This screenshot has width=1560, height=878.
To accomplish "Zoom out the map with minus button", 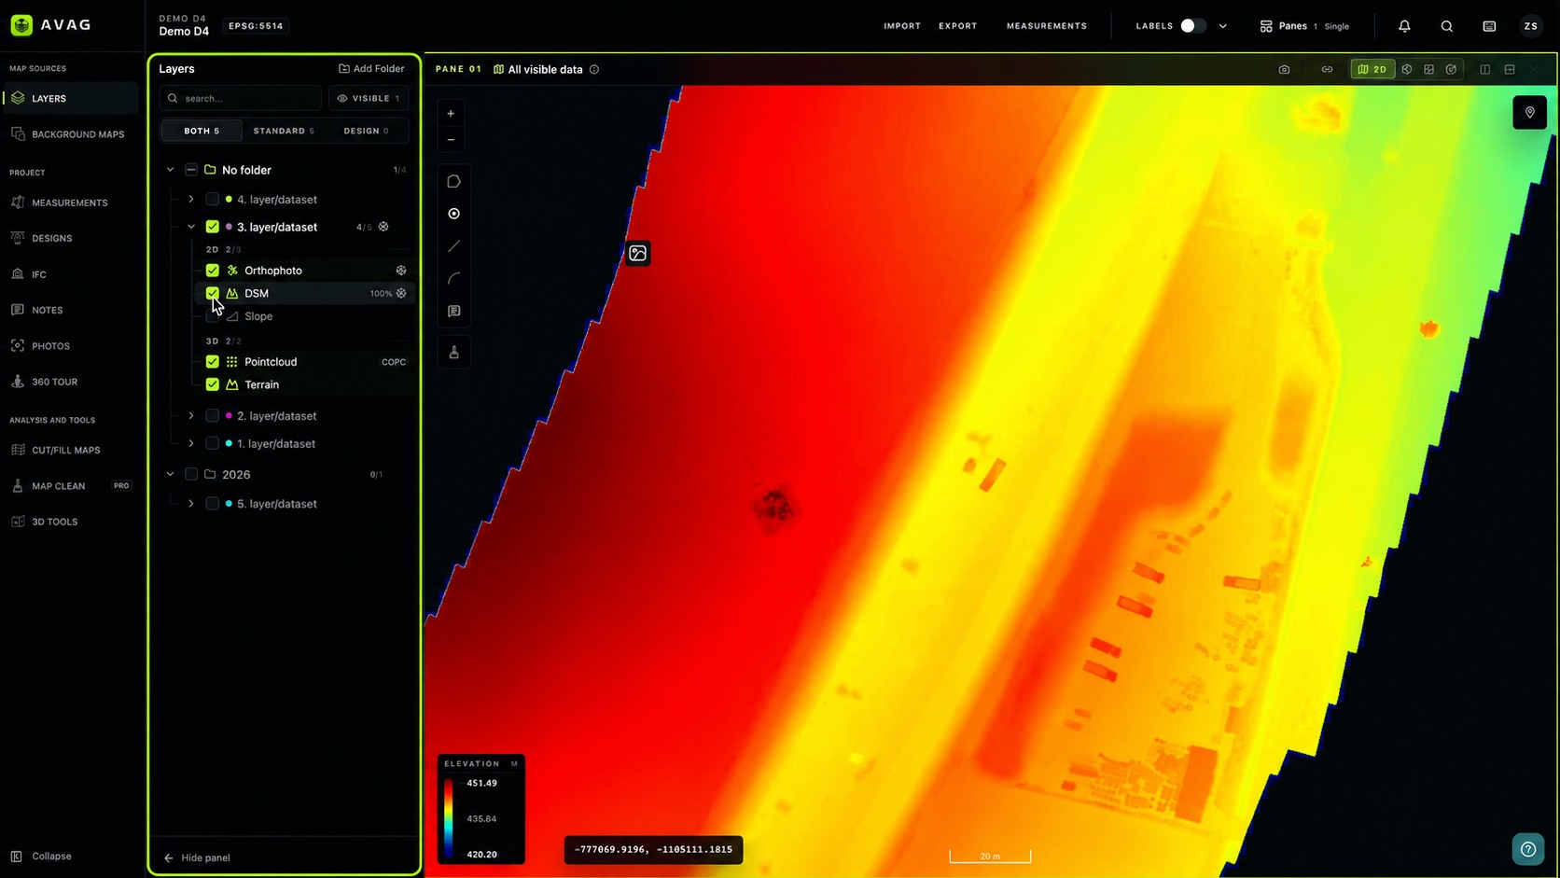I will pos(451,140).
